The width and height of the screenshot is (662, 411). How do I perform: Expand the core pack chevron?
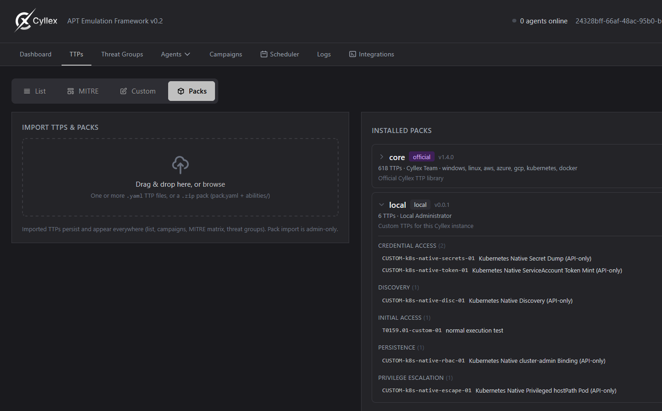[x=381, y=157]
